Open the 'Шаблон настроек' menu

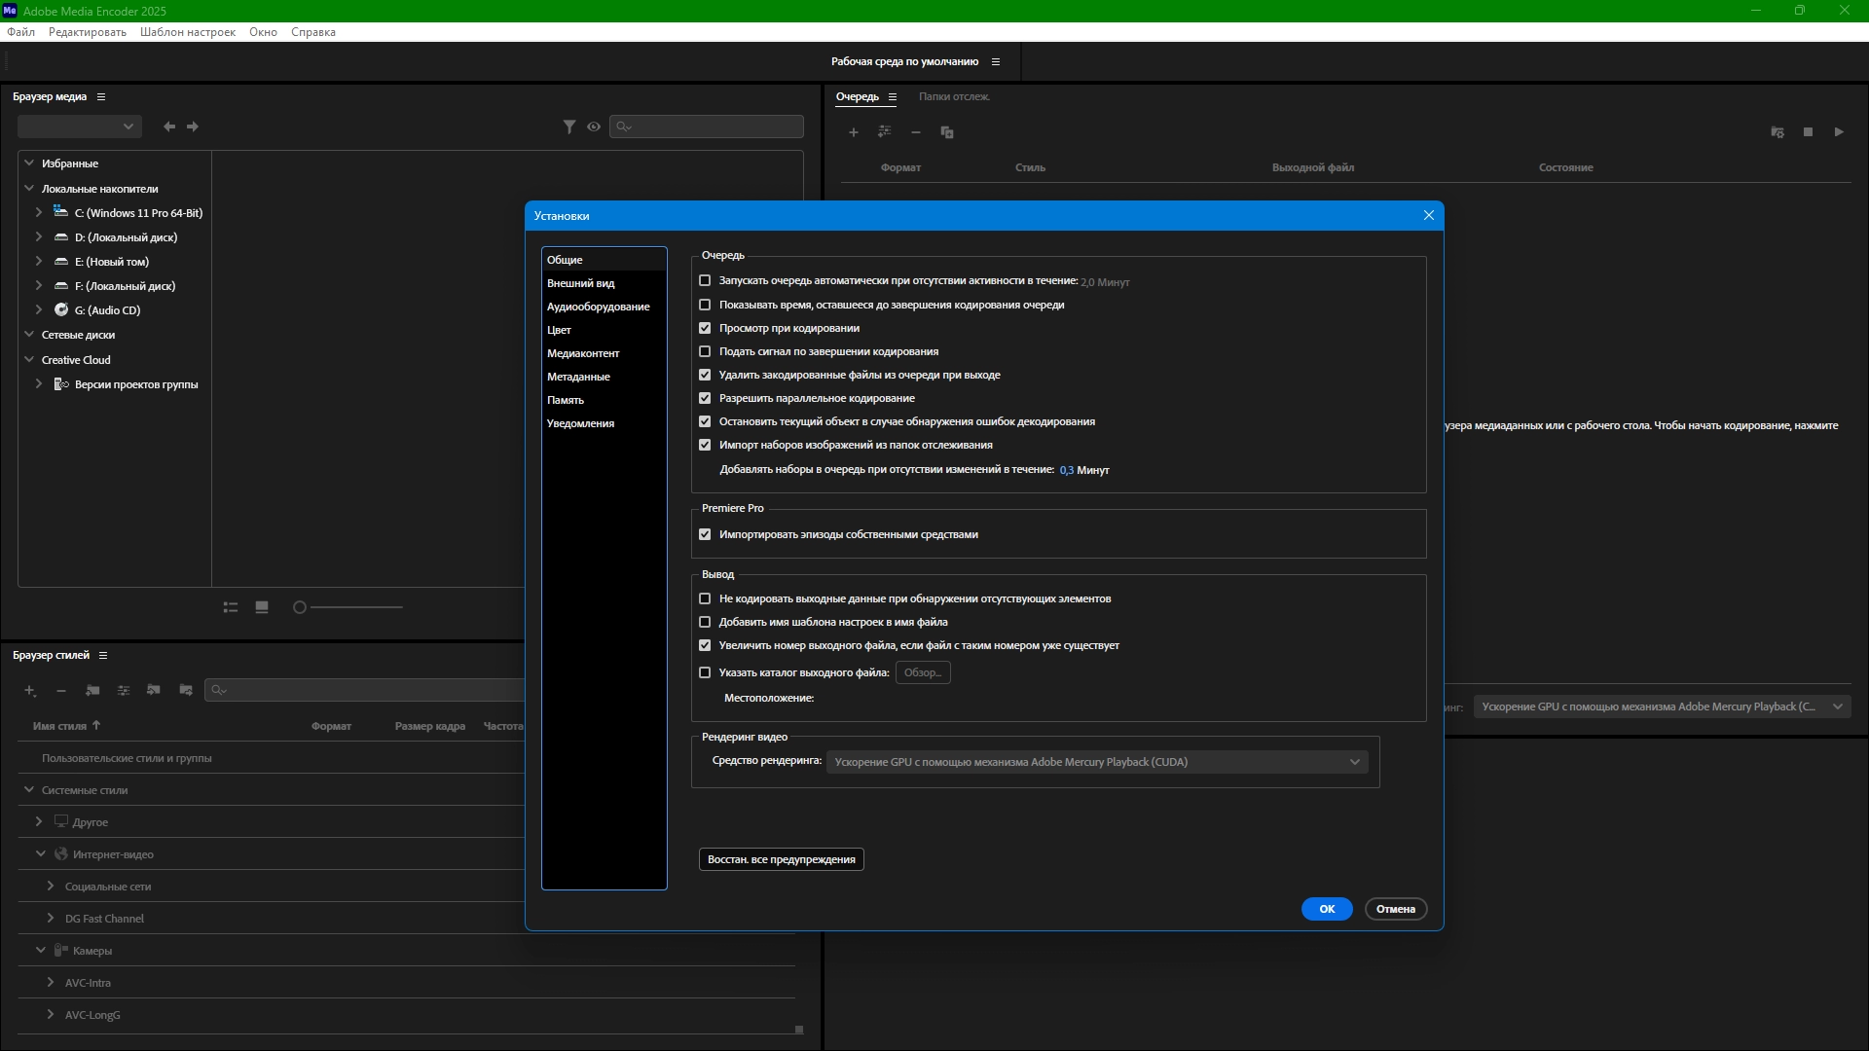pos(187,32)
